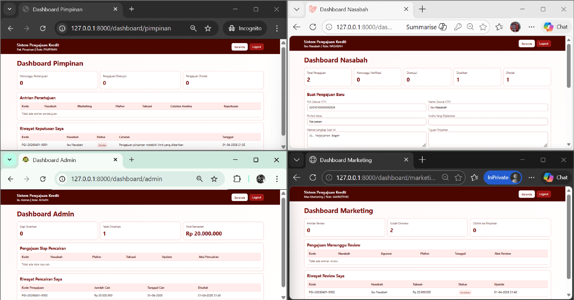The height and width of the screenshot is (300, 574).
Task: Expand the tab search dropdown in the Admin window
Action: pyautogui.click(x=9, y=160)
